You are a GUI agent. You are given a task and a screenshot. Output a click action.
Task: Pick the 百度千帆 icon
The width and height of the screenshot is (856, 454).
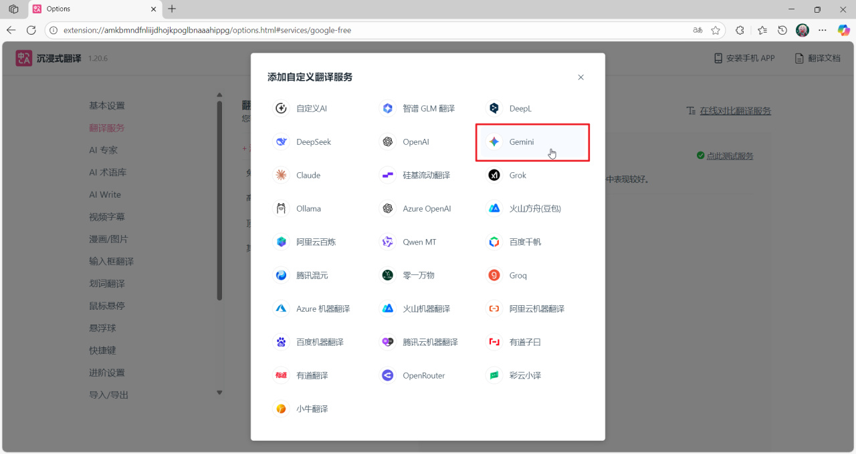point(494,242)
